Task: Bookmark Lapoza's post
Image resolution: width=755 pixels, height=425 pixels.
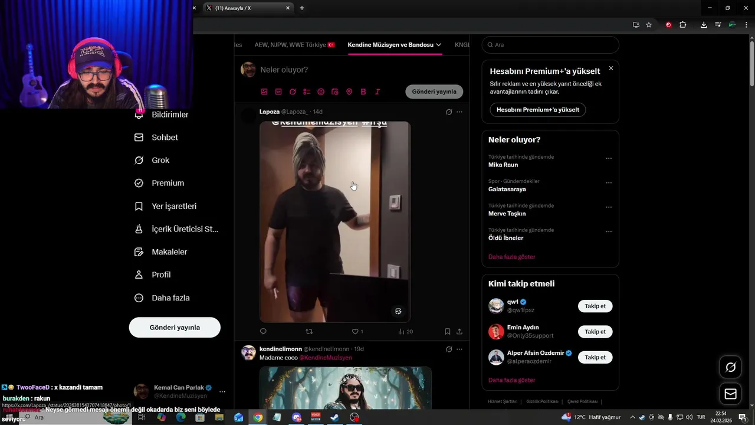Action: click(448, 332)
